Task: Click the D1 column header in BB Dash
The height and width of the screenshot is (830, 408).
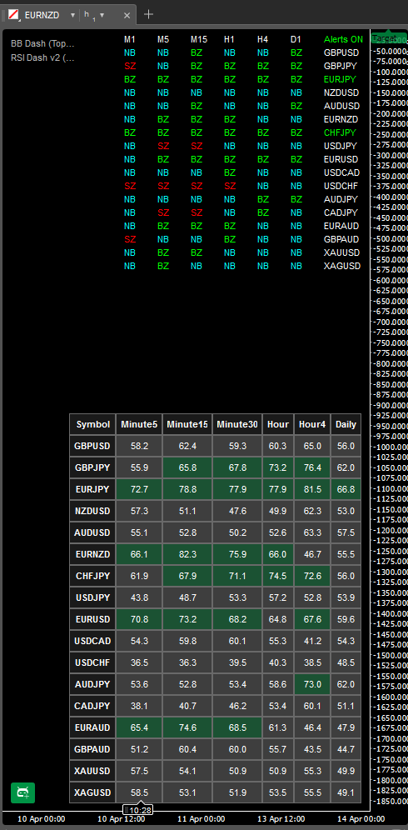Action: [x=296, y=39]
